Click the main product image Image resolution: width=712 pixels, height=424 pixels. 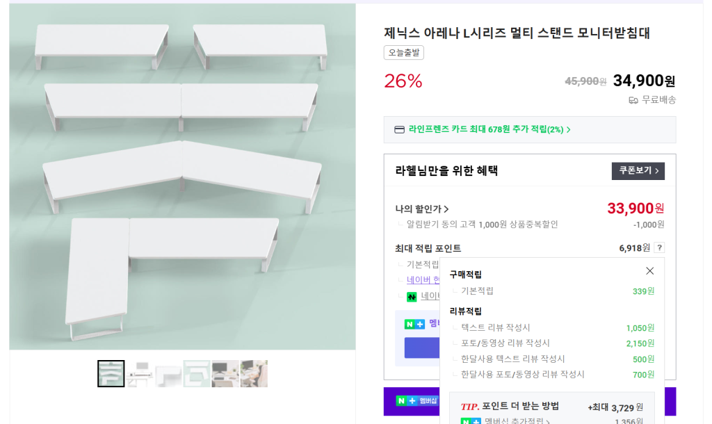pyautogui.click(x=182, y=177)
